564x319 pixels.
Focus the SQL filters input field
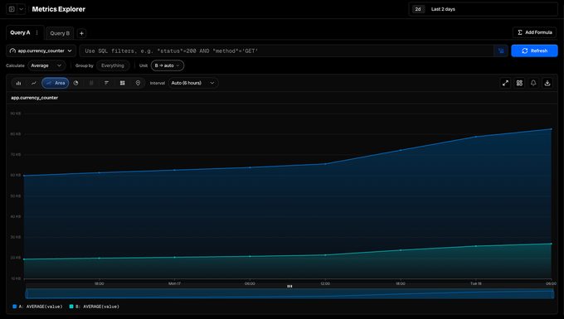[x=286, y=51]
